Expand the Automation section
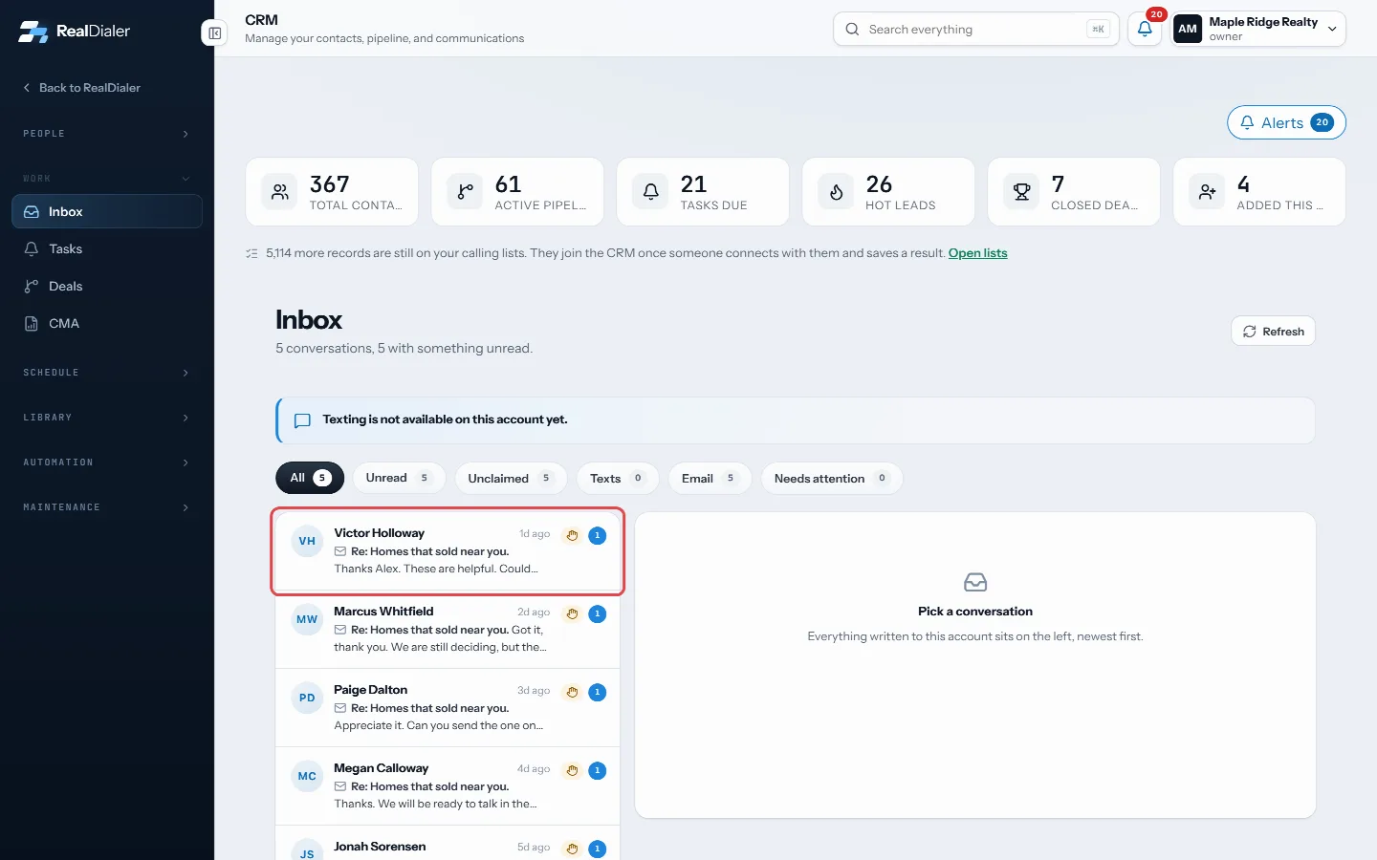This screenshot has height=860, width=1377. [107, 462]
